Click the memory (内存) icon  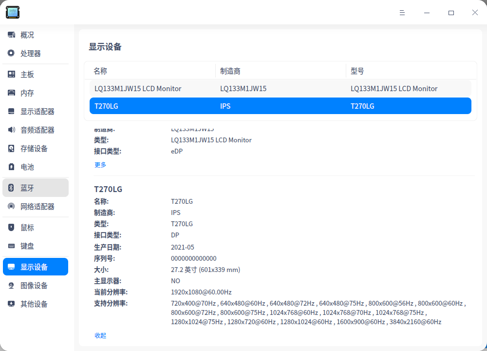(x=11, y=93)
